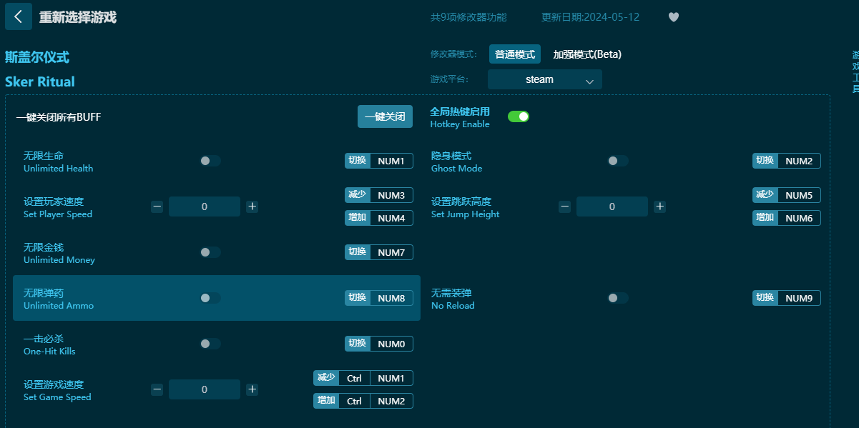The image size is (859, 428).
Task: Click the heart favorite icon
Action: tap(673, 17)
